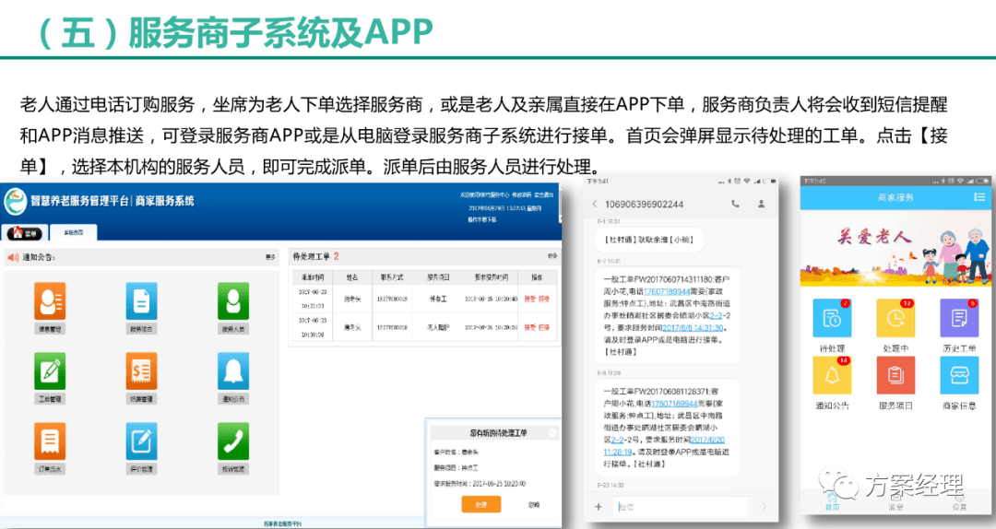Click 接受 link in first work order row
This screenshot has width=996, height=529.
pyautogui.click(x=529, y=299)
